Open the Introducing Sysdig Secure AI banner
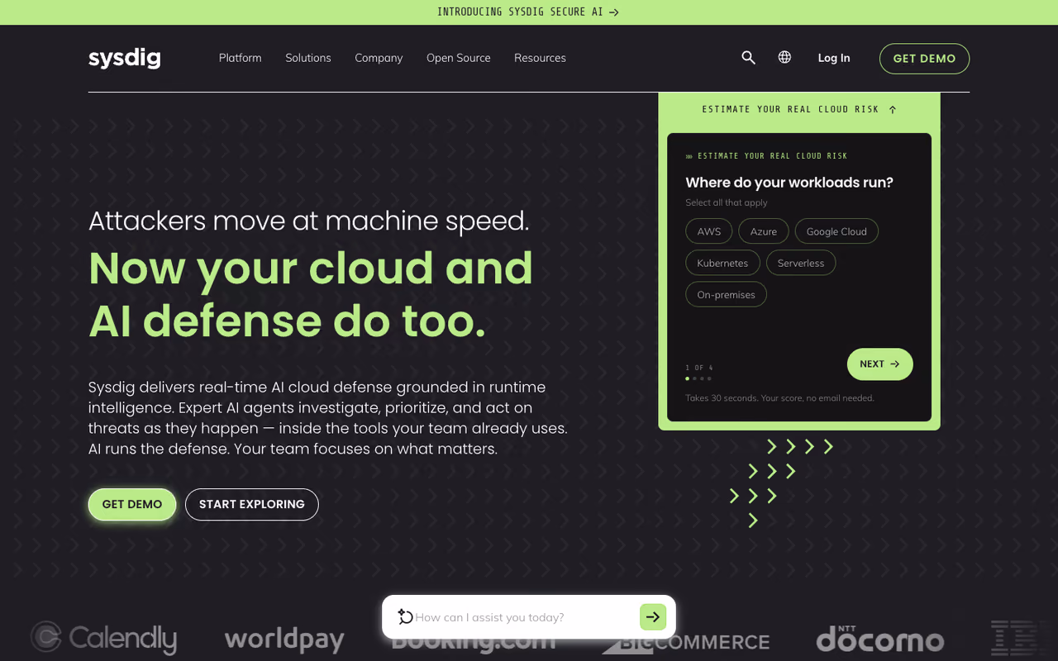1058x661 pixels. (x=528, y=12)
